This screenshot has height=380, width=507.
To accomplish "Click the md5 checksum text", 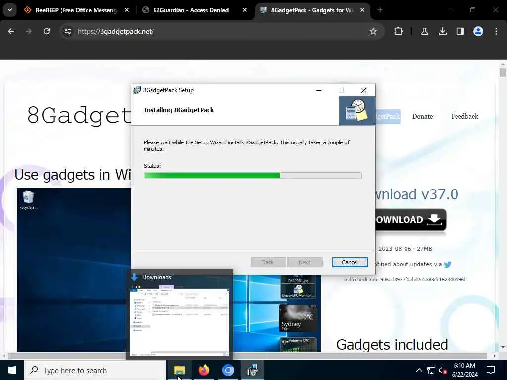I will point(405,279).
